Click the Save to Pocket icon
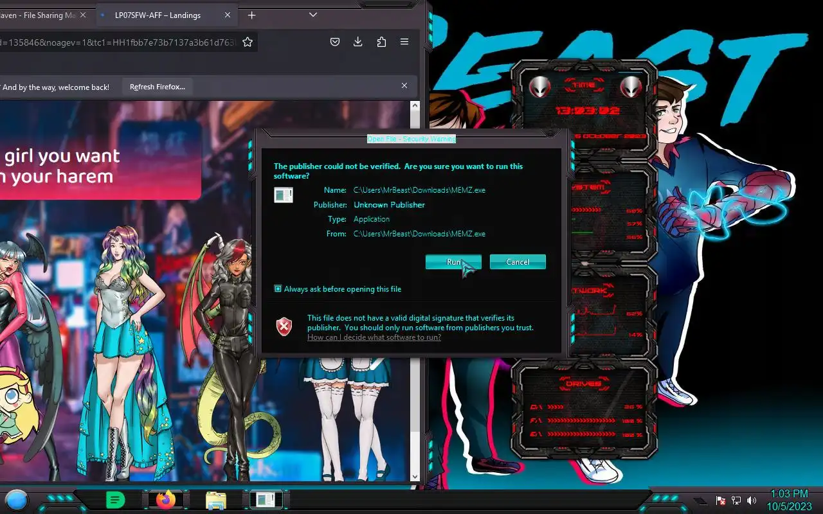 point(335,42)
